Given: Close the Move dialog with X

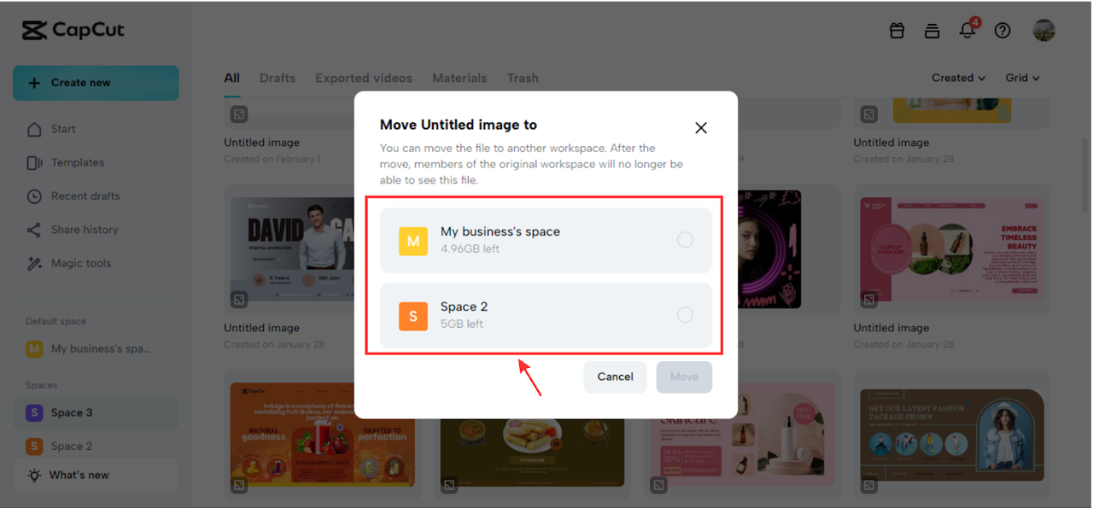Looking at the screenshot, I should [x=701, y=128].
